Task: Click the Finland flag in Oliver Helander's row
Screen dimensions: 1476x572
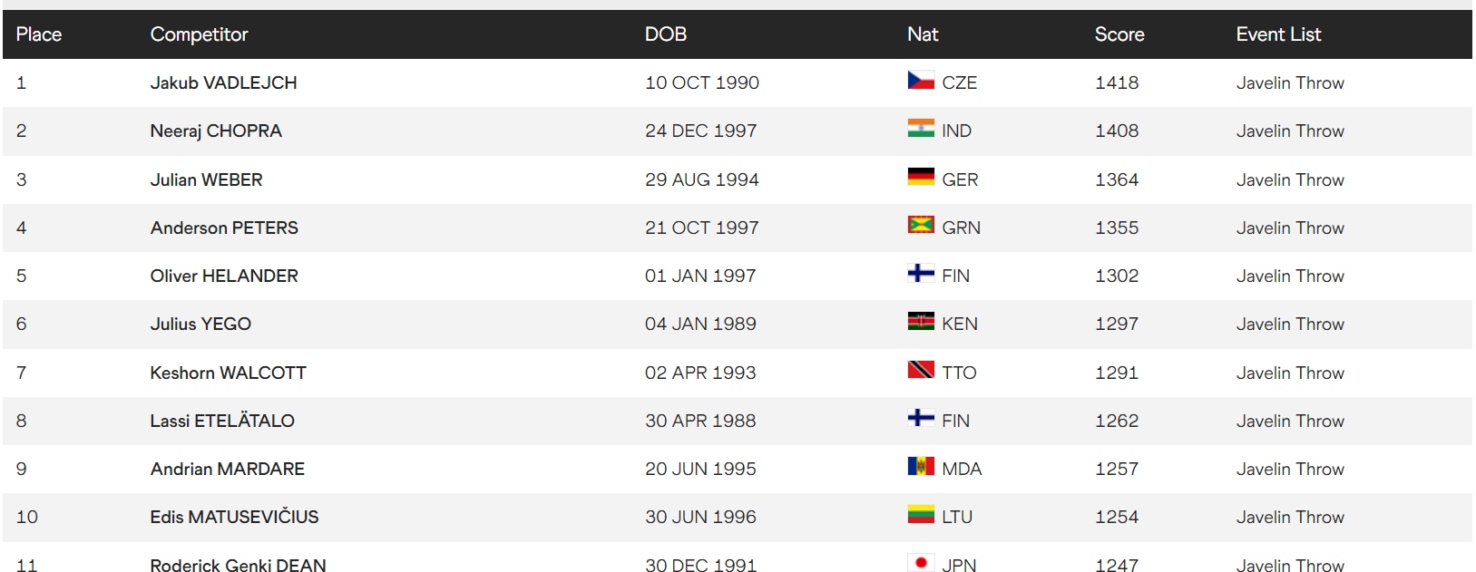Action: [x=921, y=274]
